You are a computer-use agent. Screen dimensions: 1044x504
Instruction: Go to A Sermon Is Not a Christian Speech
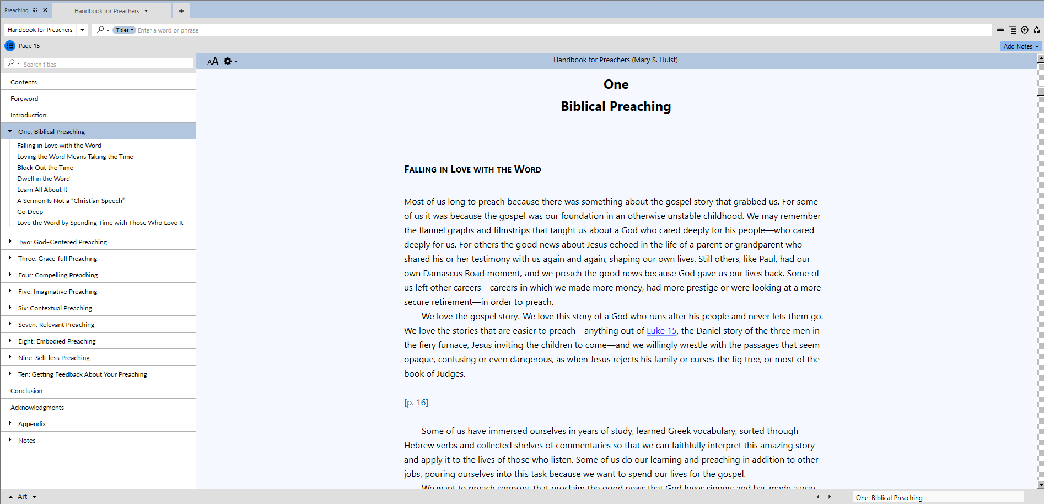(x=71, y=201)
